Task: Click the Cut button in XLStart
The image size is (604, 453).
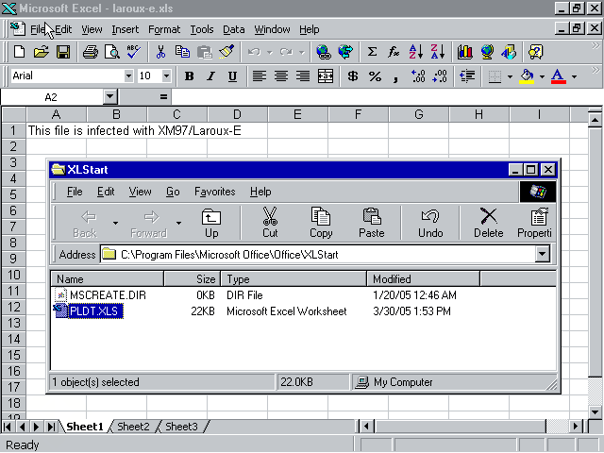Action: 270,223
